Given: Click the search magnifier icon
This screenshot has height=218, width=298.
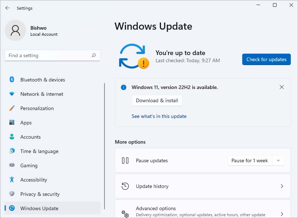Looking at the screenshot, I should (x=94, y=55).
